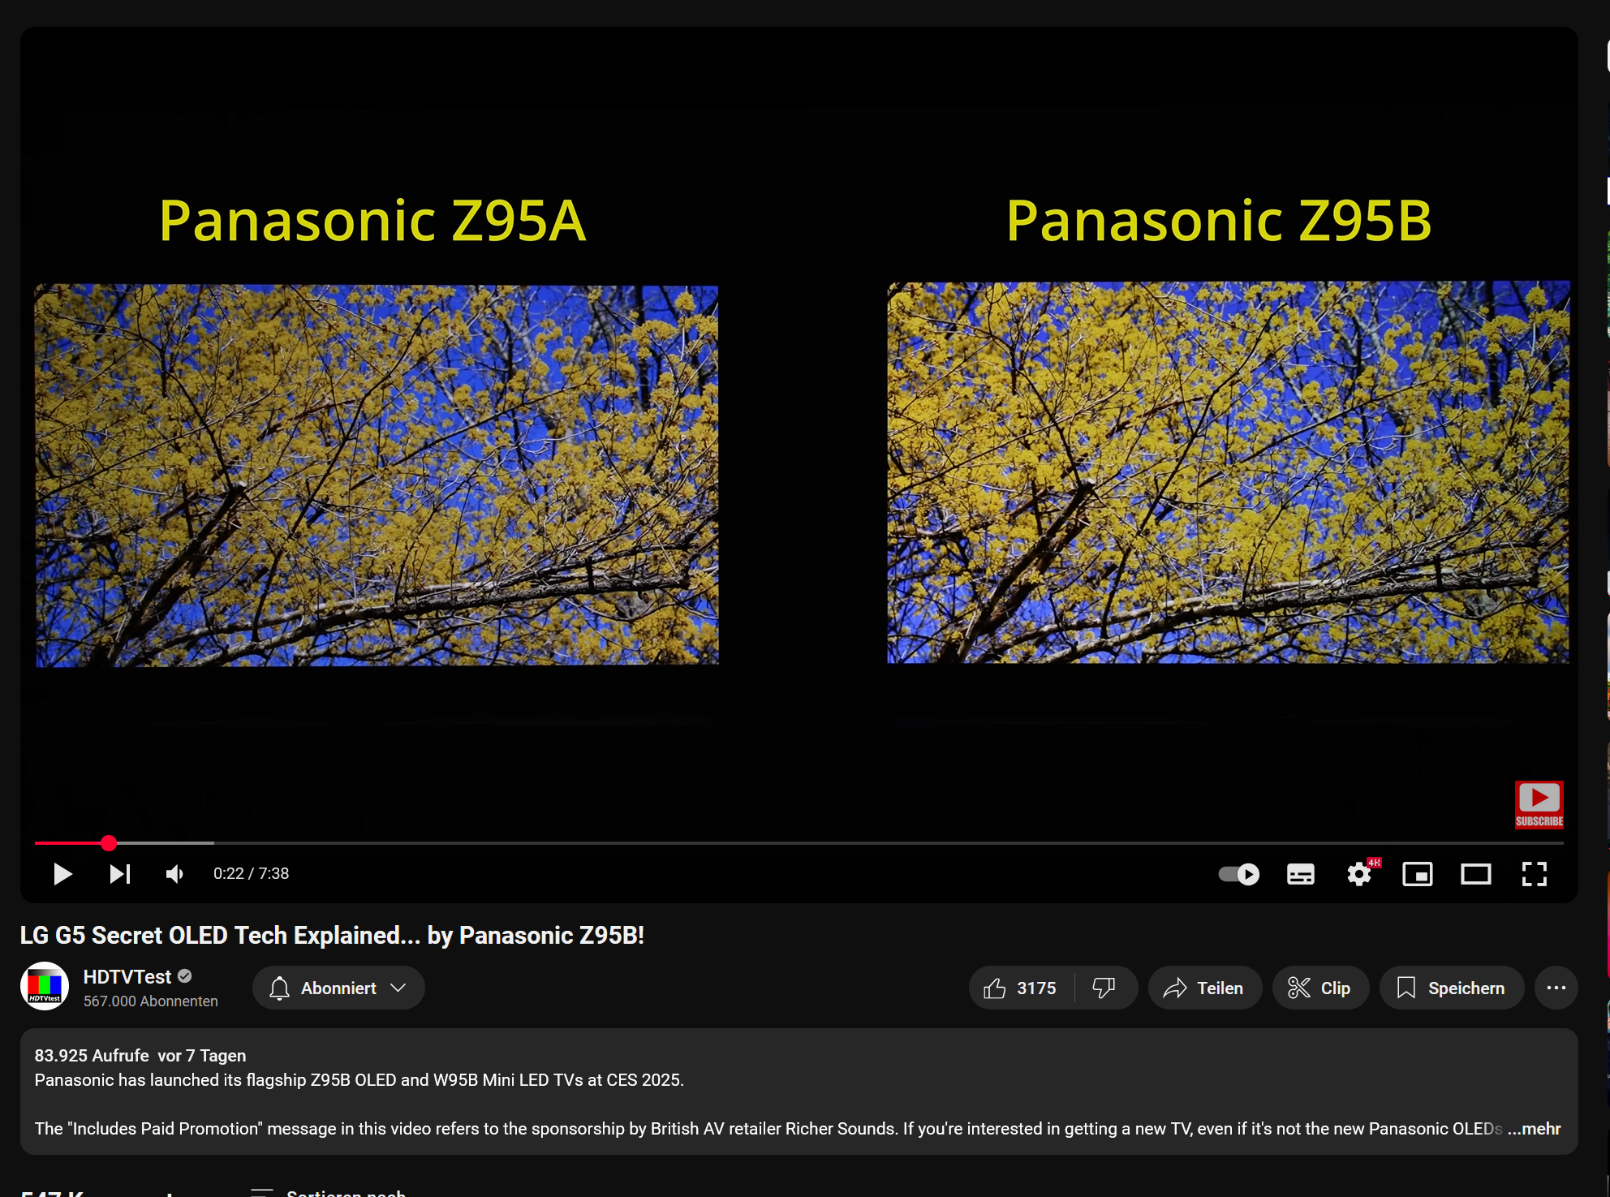The width and height of the screenshot is (1610, 1197).
Task: Toggle autoplay switch off
Action: point(1238,874)
